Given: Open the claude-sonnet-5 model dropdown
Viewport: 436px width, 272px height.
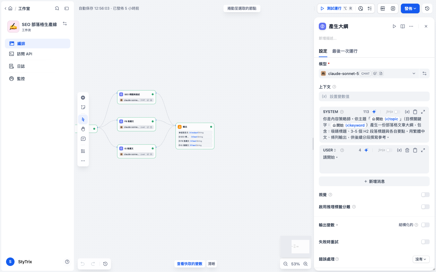Looking at the screenshot, I should click(x=369, y=73).
